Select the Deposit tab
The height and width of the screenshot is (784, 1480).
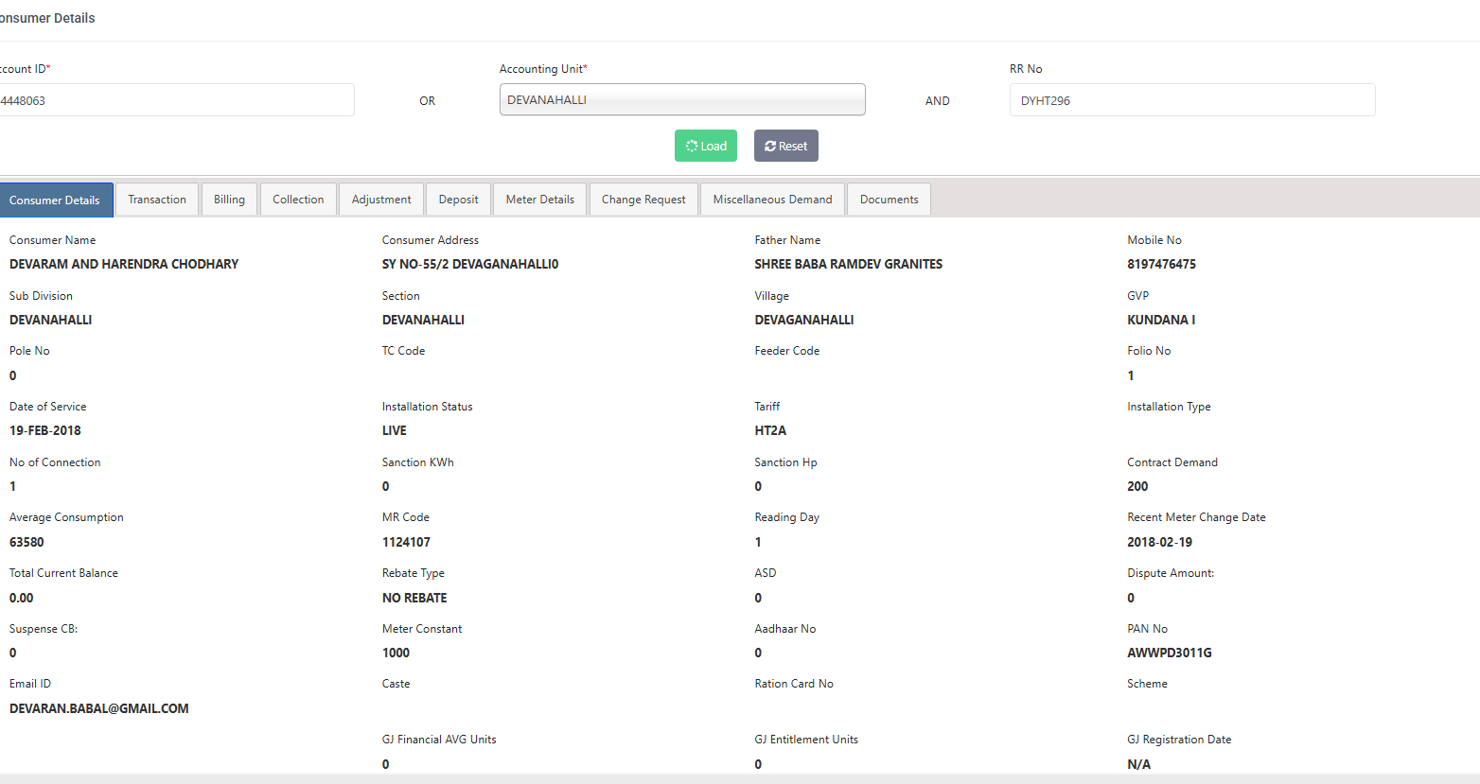(459, 200)
